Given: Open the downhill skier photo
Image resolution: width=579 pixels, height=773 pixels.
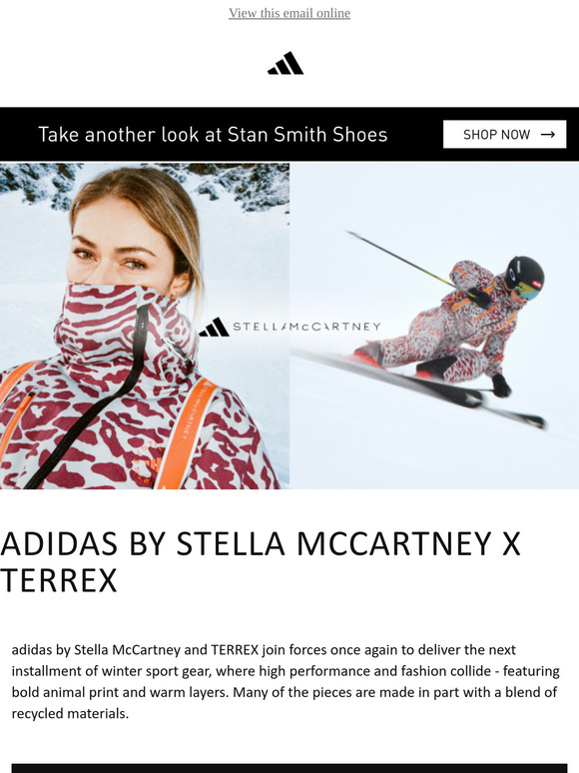Looking at the screenshot, I should click(434, 326).
